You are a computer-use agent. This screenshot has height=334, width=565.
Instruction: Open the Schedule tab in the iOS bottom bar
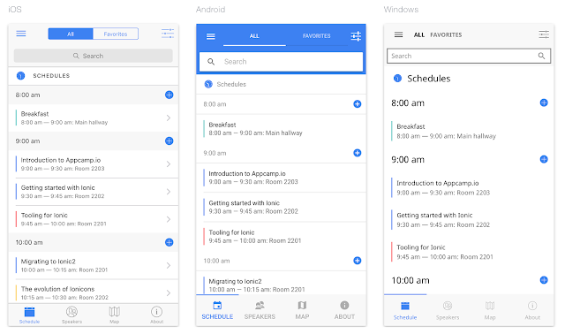tap(29, 315)
